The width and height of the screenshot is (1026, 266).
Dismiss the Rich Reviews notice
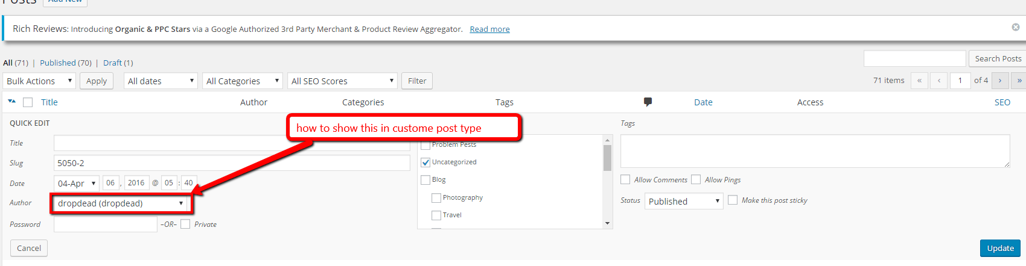point(1016,27)
